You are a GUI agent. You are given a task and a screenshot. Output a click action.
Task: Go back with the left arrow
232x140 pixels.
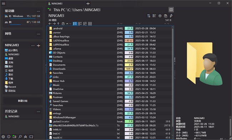(x=50, y=24)
